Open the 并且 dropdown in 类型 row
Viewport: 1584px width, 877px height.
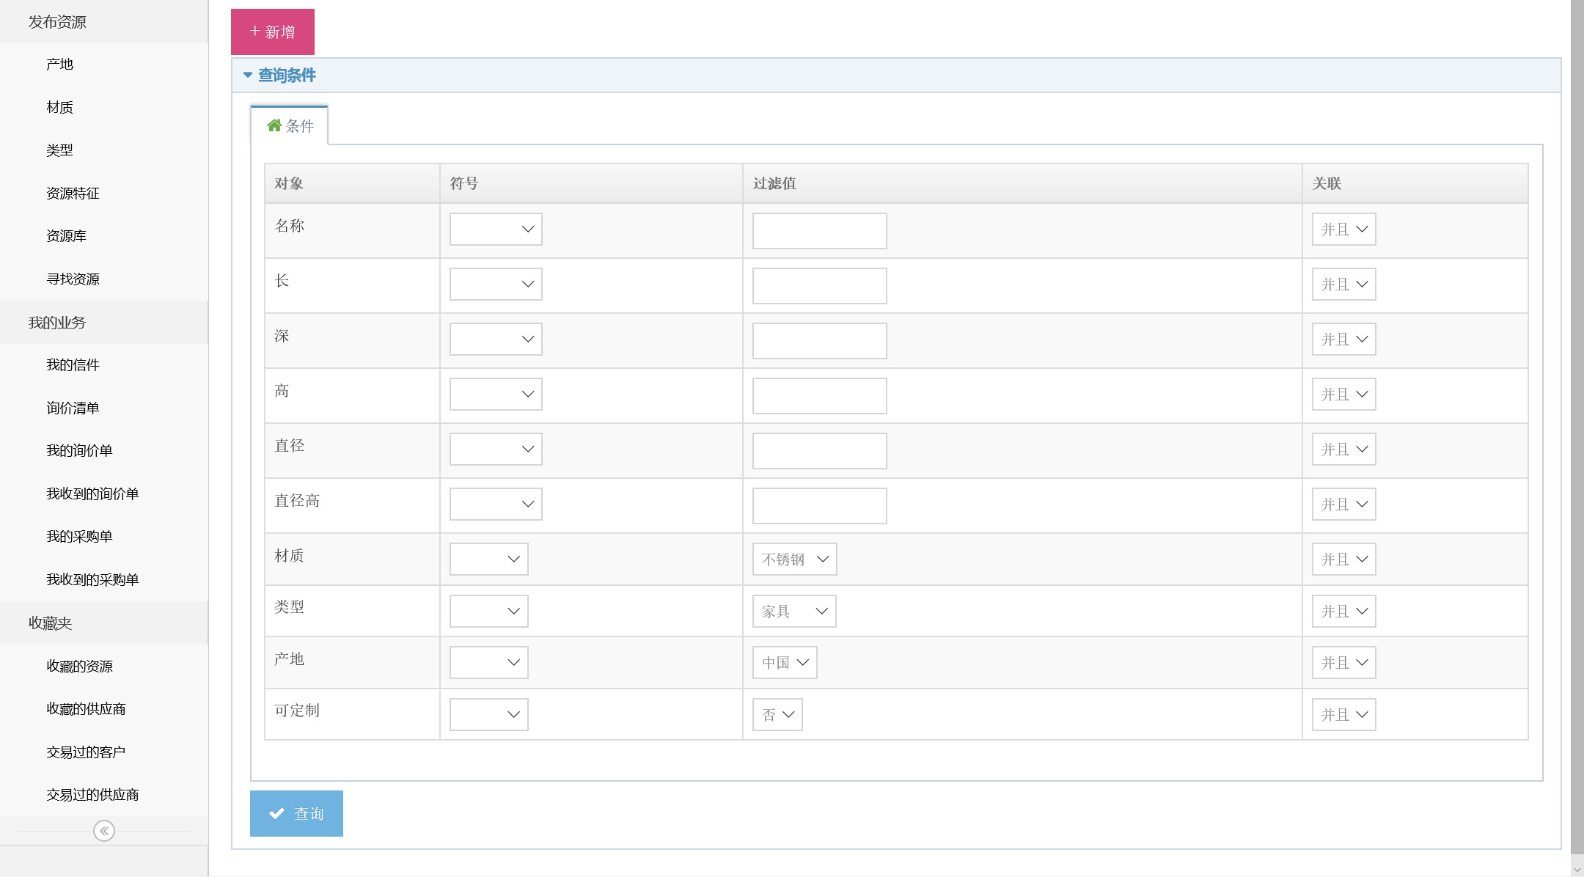click(1344, 611)
